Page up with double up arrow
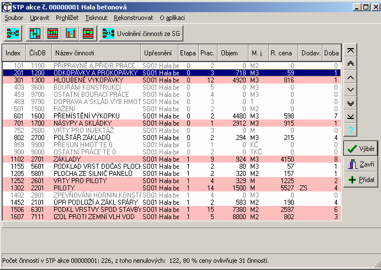Viewport: 381px width, 270px height. [350, 64]
